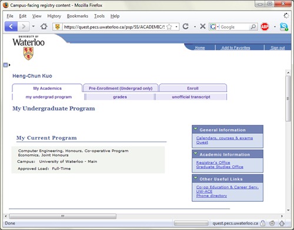The image size is (294, 230).
Task: Click the Sign out link
Action: tap(278, 48)
